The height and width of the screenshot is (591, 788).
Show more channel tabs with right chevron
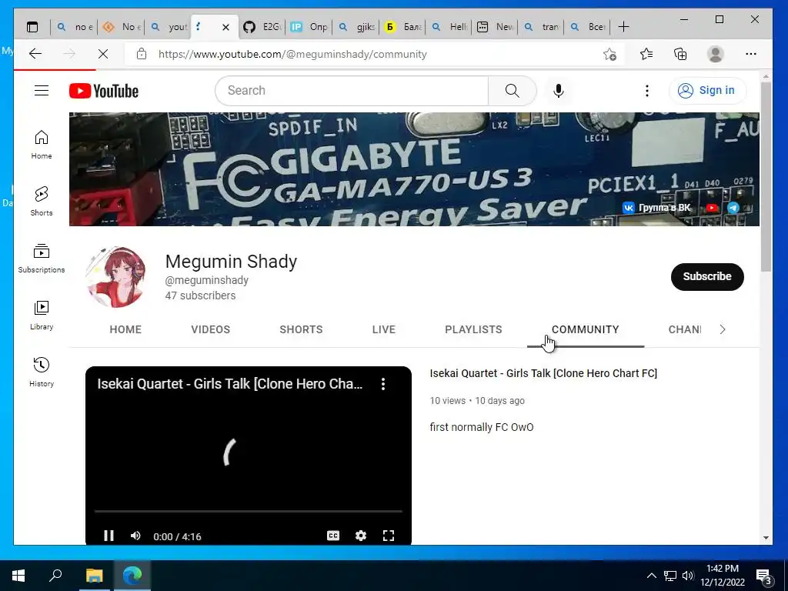coord(722,329)
